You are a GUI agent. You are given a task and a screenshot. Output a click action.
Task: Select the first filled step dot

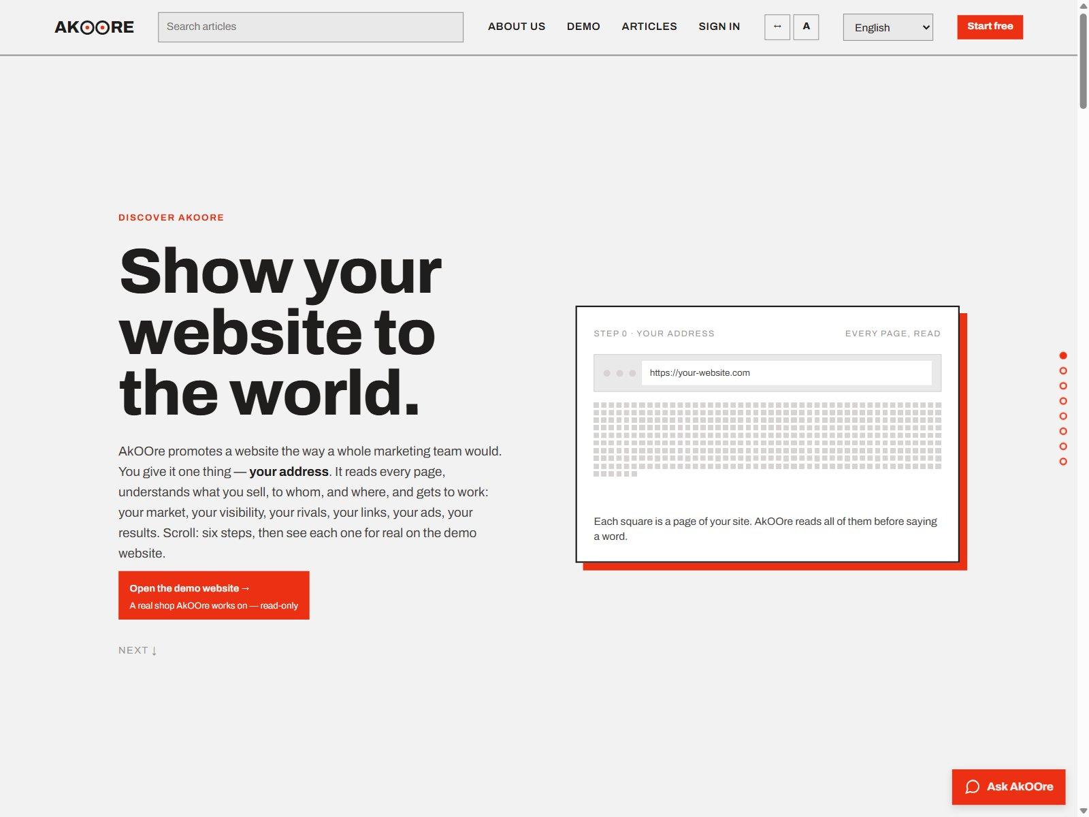coord(1063,355)
